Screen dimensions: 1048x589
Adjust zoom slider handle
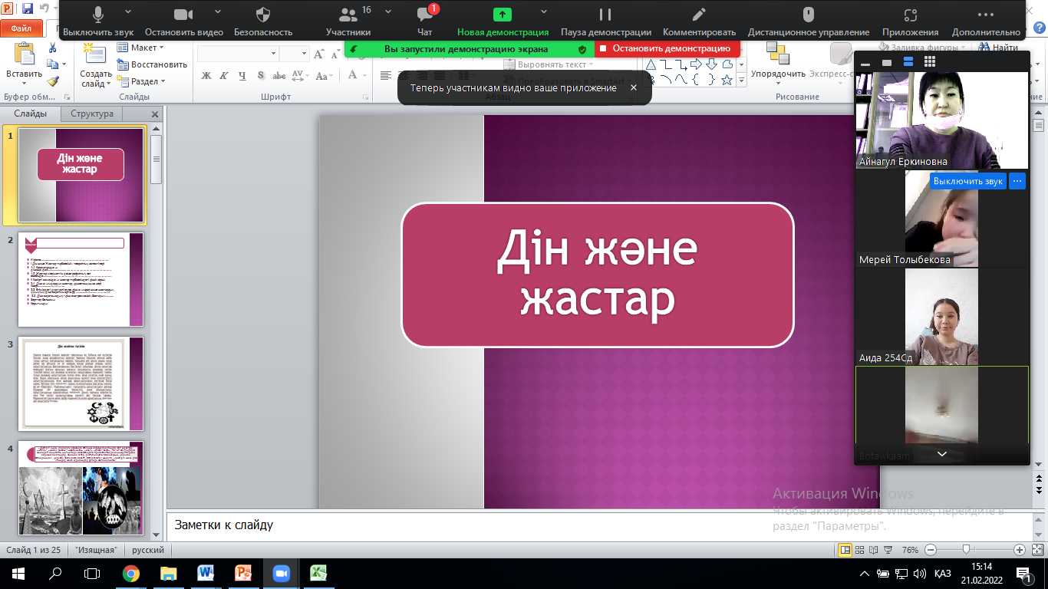click(967, 550)
